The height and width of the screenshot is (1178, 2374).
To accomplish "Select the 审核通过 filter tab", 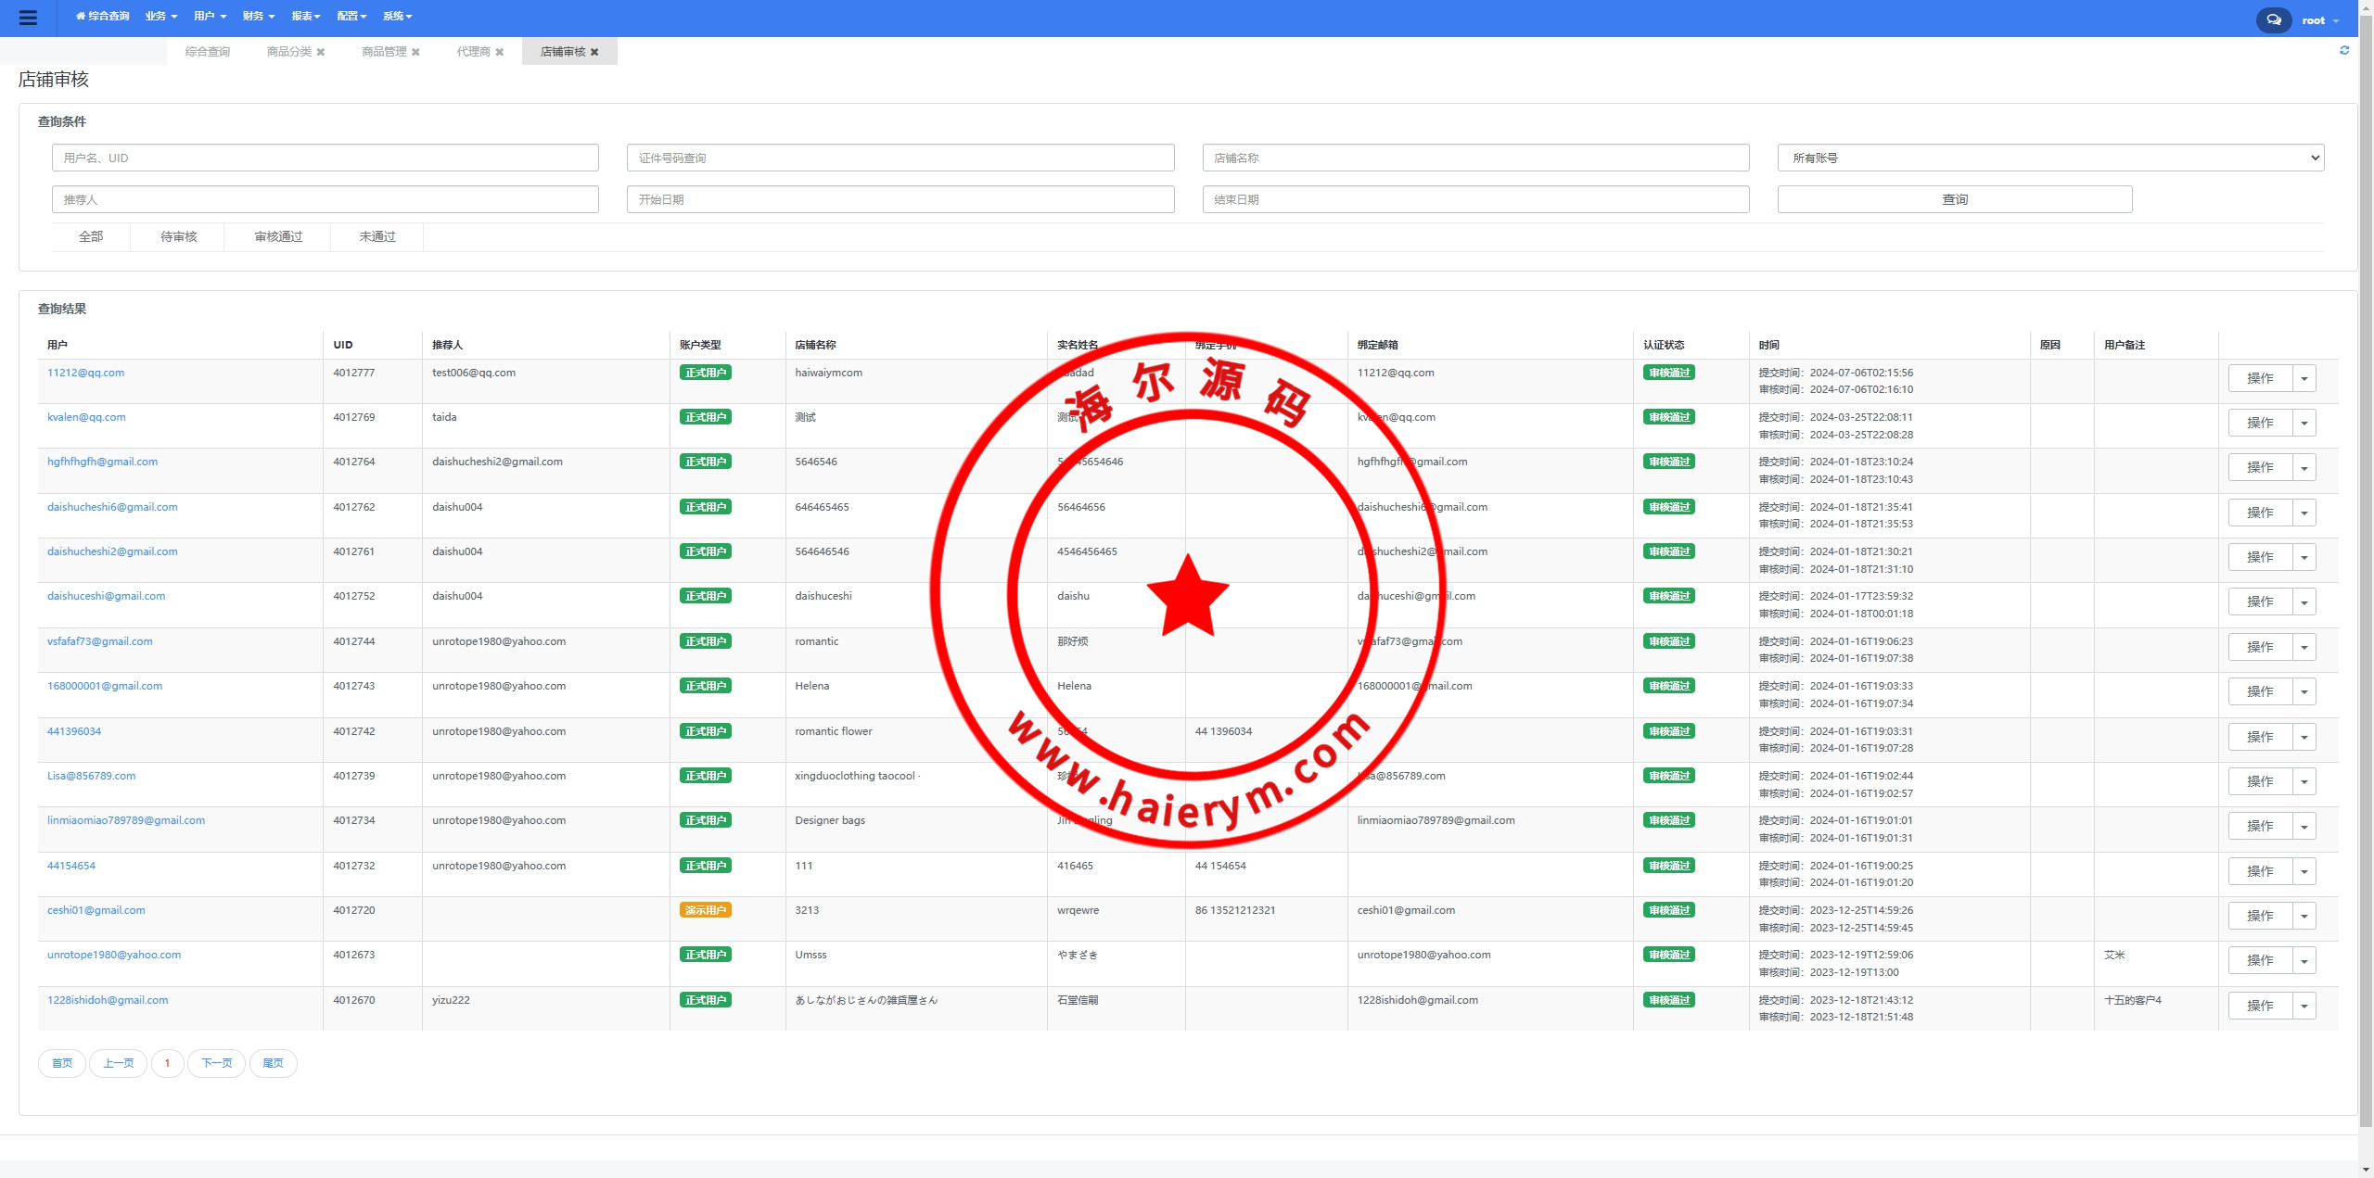I will coord(278,237).
